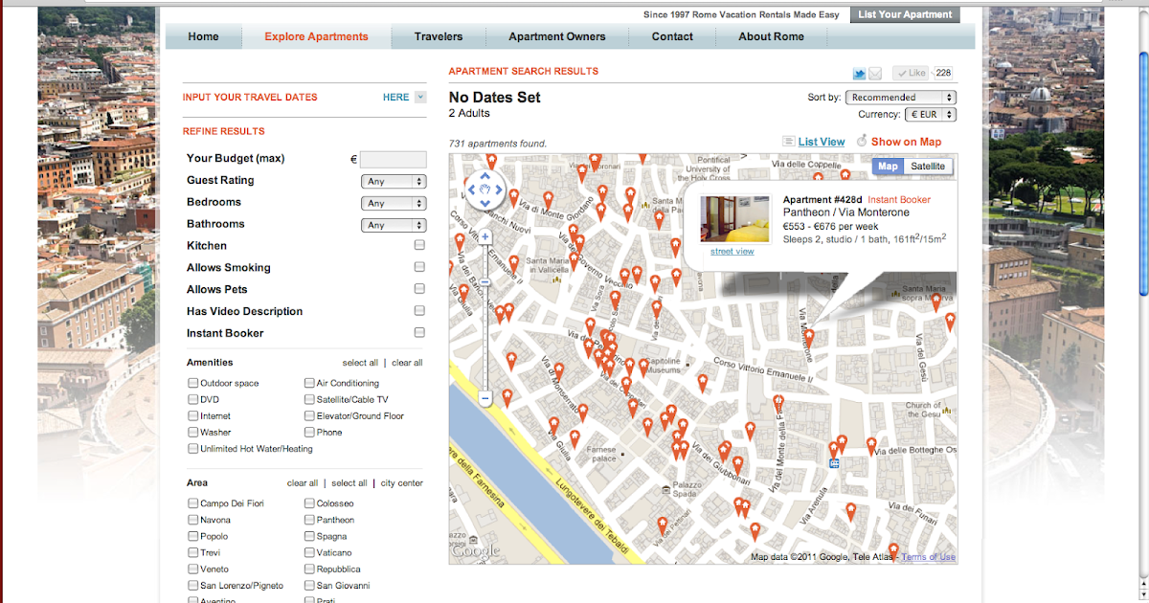Enable the Air Conditioning amenity filter

point(308,382)
